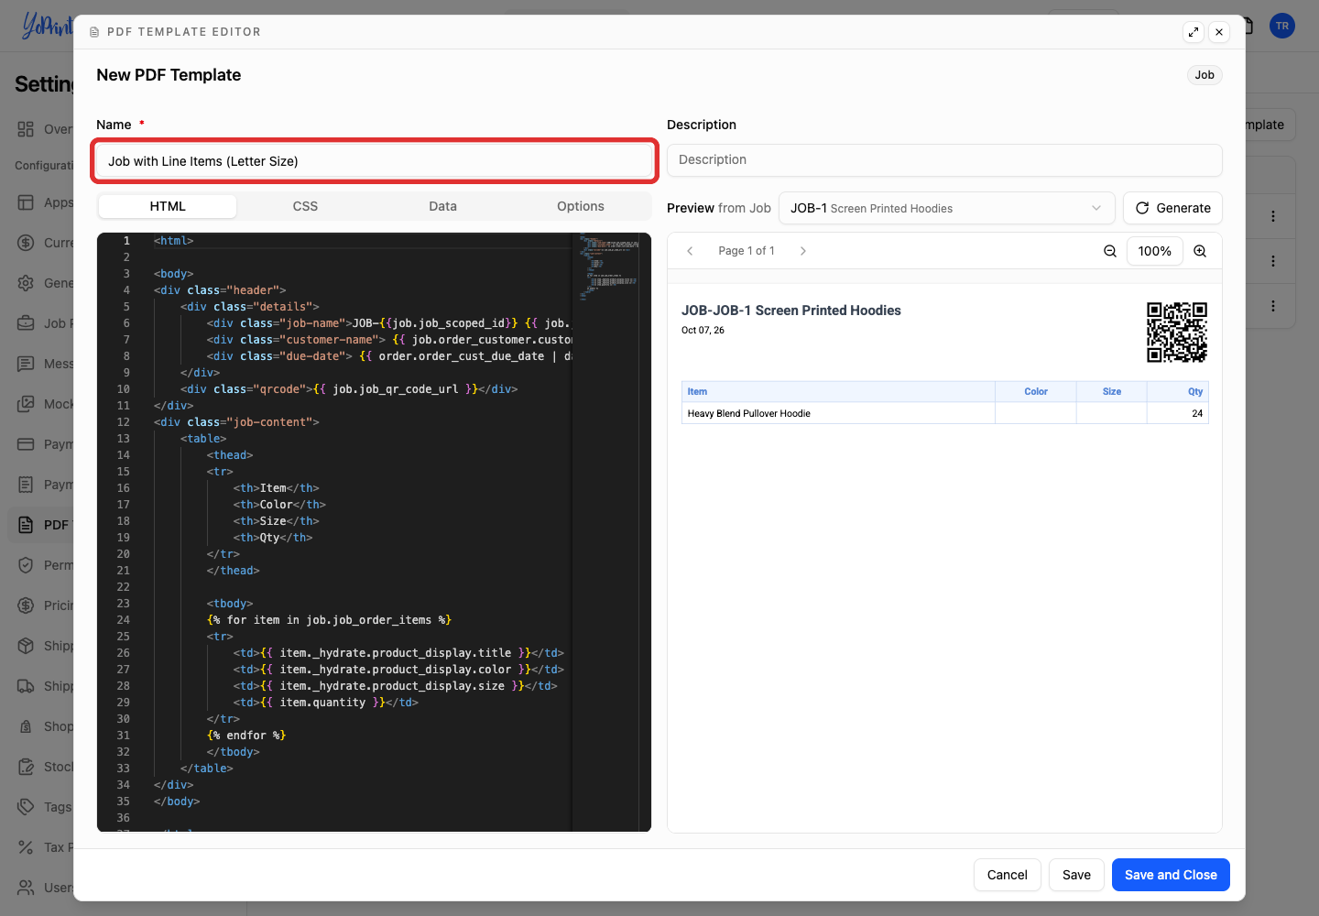Click the 100% zoom level box
The image size is (1319, 916).
[x=1155, y=251]
